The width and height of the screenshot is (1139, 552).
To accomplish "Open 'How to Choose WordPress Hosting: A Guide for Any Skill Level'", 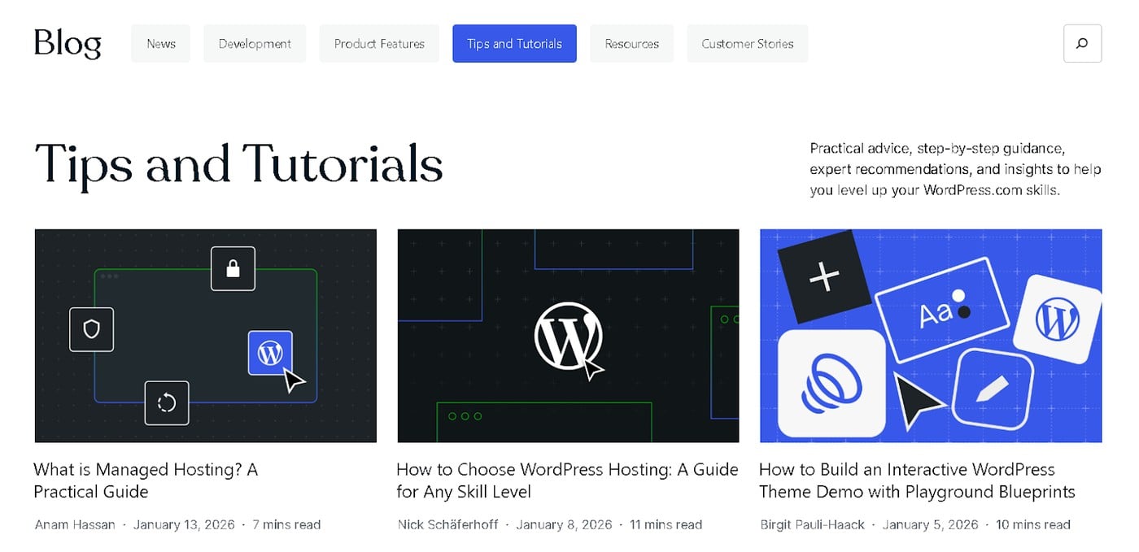I will (x=566, y=480).
